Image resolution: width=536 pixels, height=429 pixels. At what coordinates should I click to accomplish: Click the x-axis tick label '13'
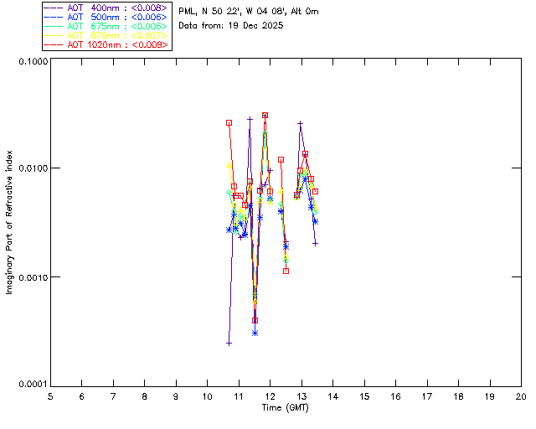pyautogui.click(x=301, y=396)
